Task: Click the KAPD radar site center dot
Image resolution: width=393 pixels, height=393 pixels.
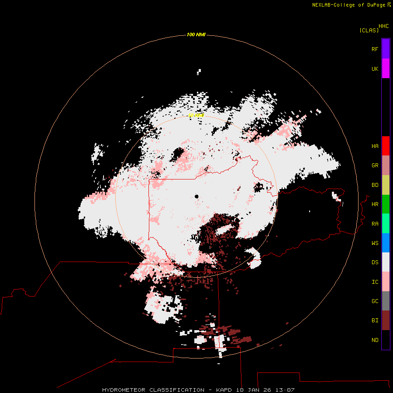Action: click(196, 196)
